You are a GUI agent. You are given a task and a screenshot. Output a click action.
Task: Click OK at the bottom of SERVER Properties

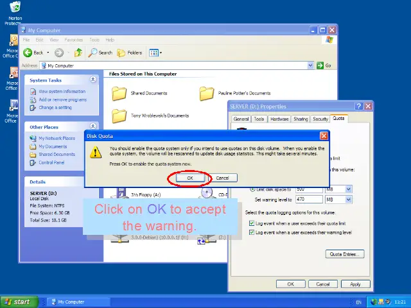[x=290, y=284]
